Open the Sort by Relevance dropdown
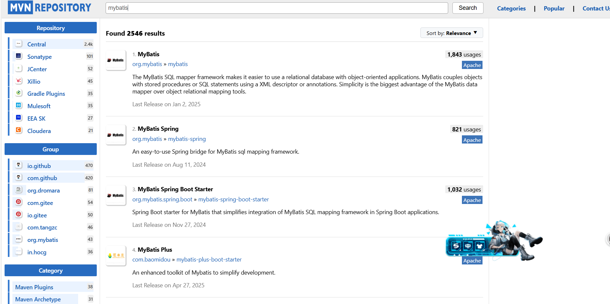The image size is (610, 304). [451, 33]
